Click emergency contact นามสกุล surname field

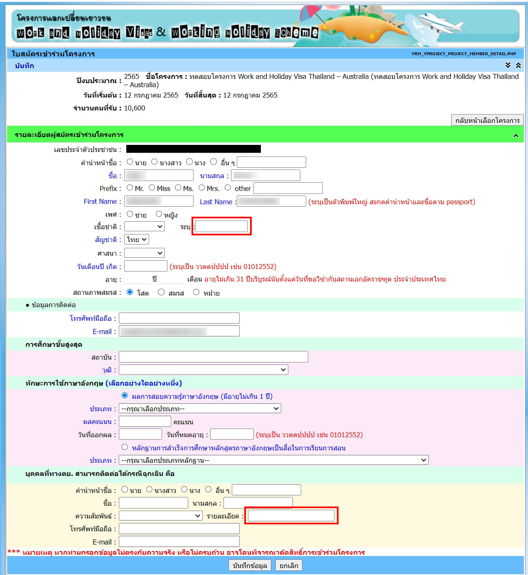[x=258, y=503]
